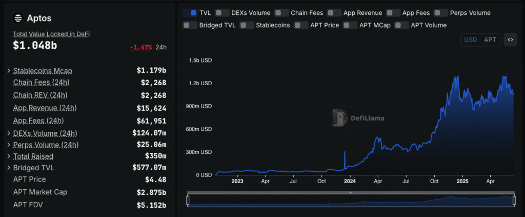This screenshot has width=525, height=217.
Task: Enable the Stablecoins chart toggle
Action: click(247, 25)
